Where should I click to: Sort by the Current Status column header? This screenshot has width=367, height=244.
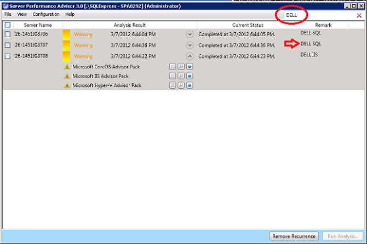pyautogui.click(x=248, y=25)
